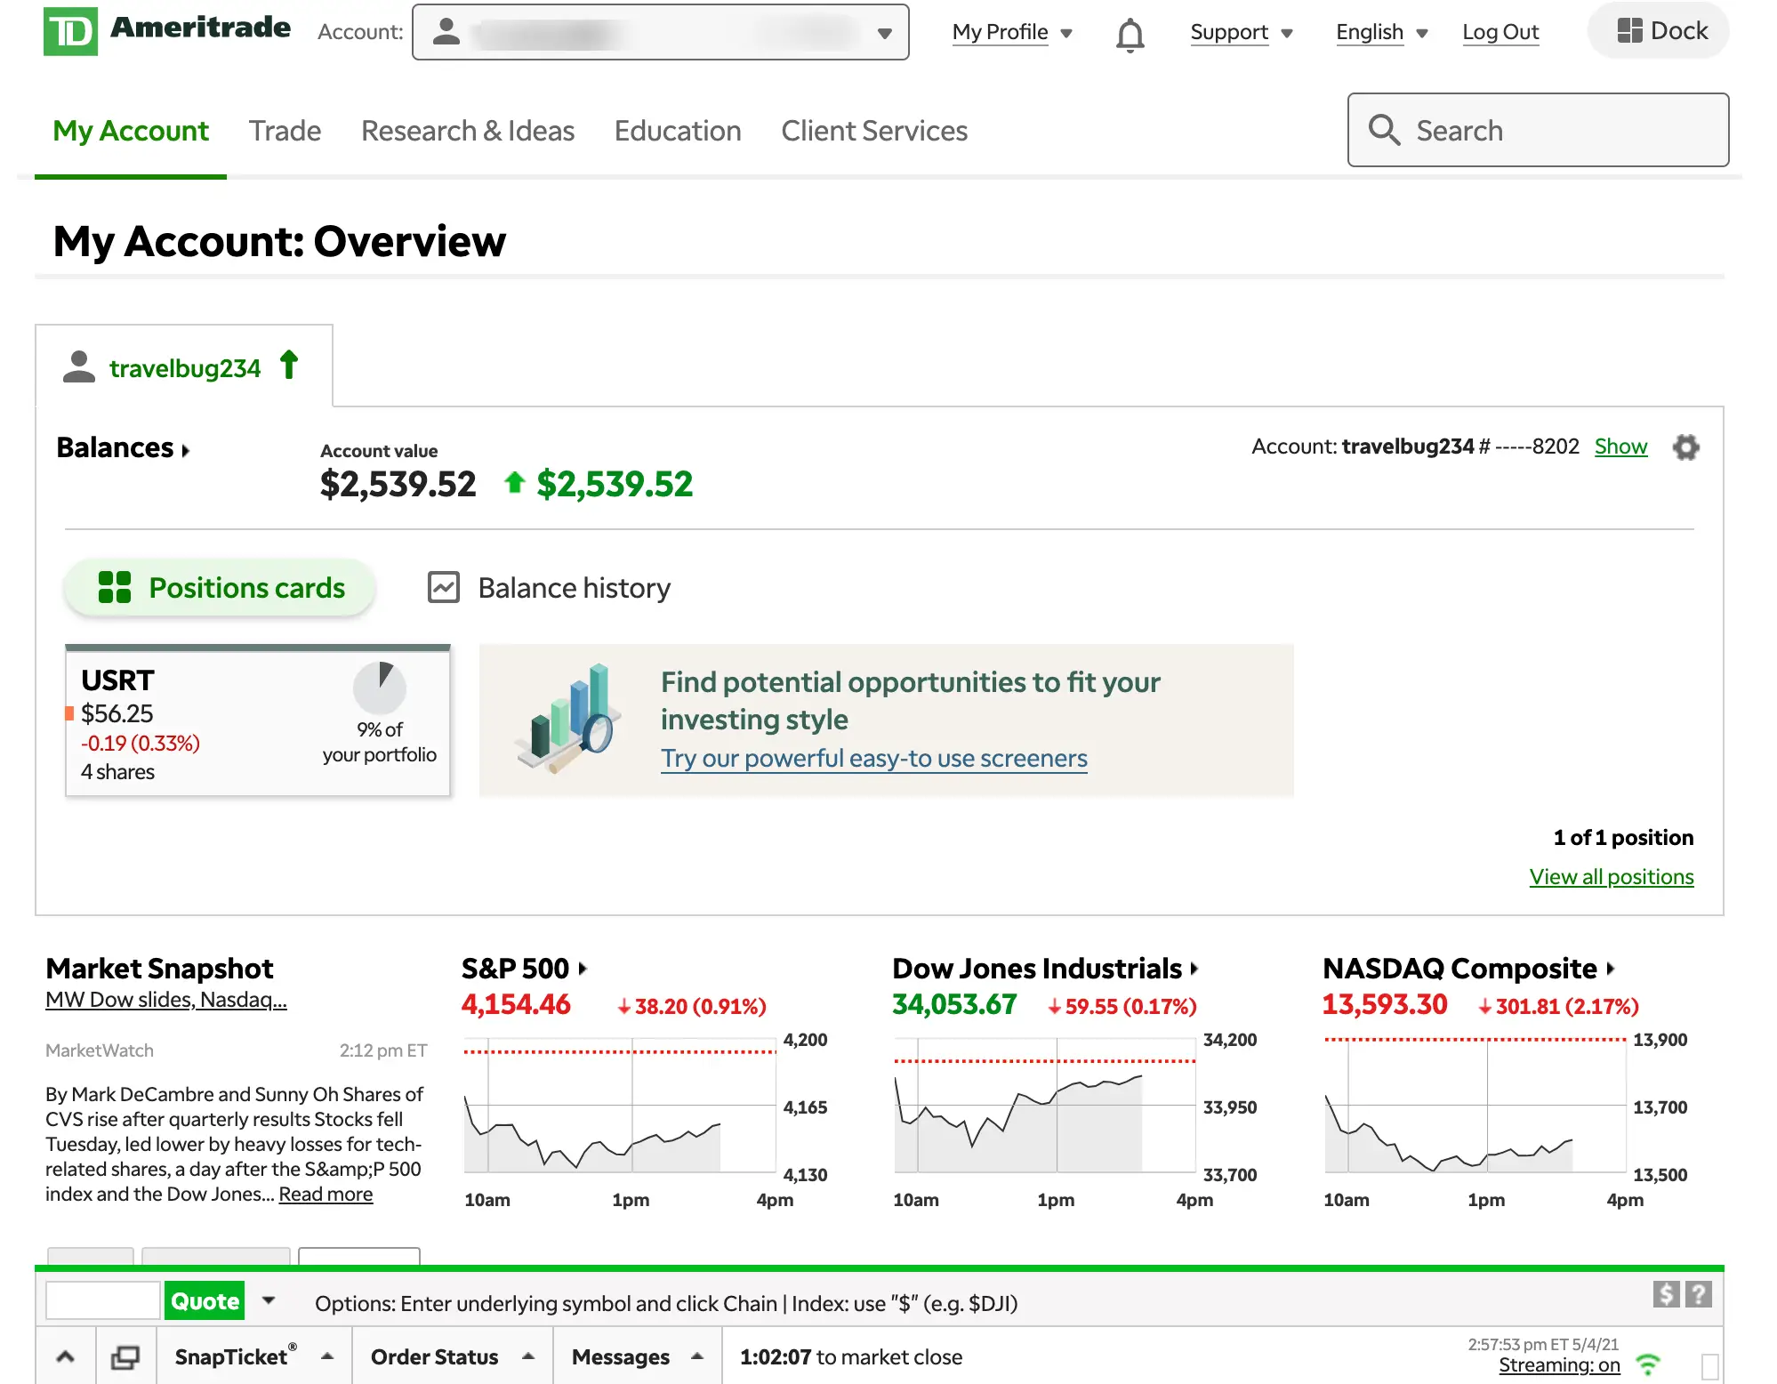The height and width of the screenshot is (1384, 1777).
Task: Show full account number
Action: (x=1620, y=447)
